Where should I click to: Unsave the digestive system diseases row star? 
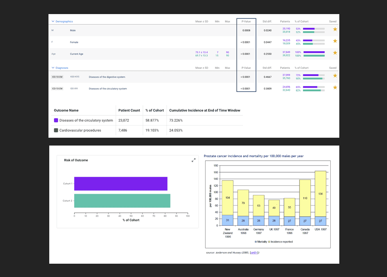(335, 76)
